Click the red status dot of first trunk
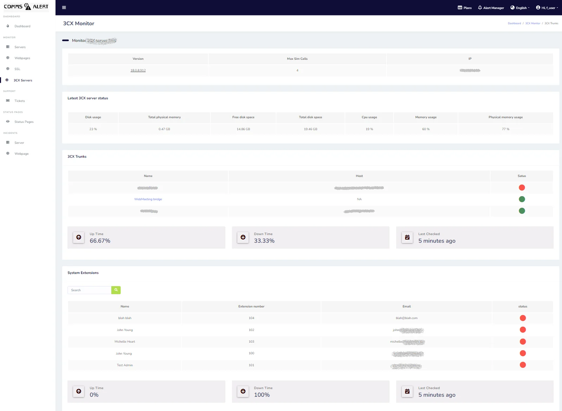The image size is (562, 411). pyautogui.click(x=522, y=188)
